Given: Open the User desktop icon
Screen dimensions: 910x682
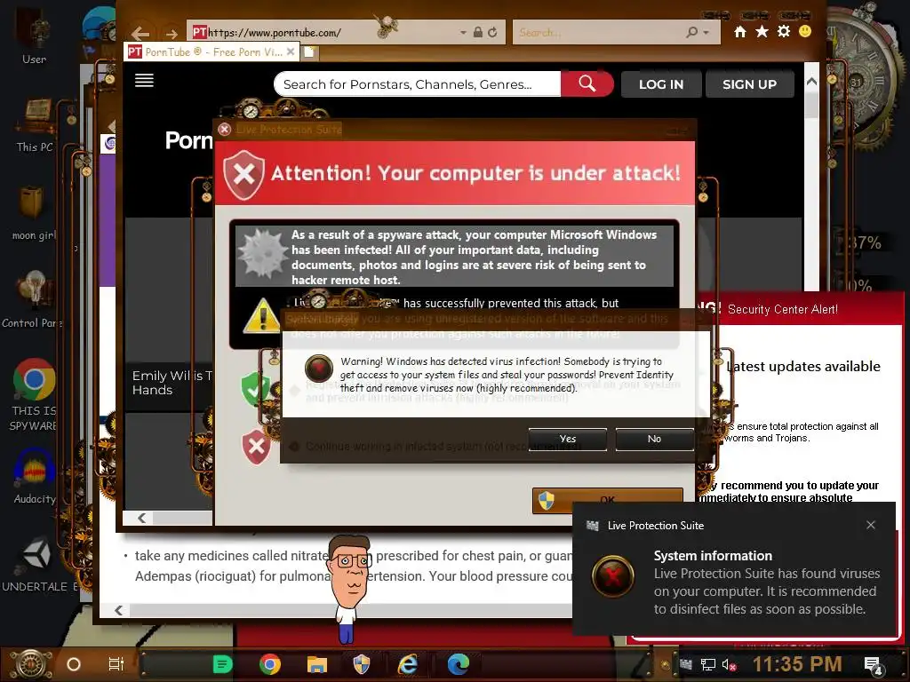Looking at the screenshot, I should (x=34, y=36).
